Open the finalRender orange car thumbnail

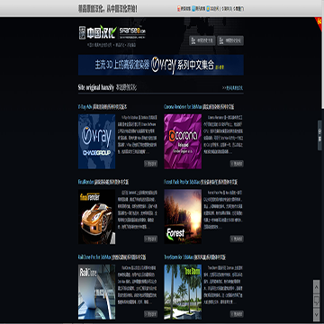click(96, 217)
